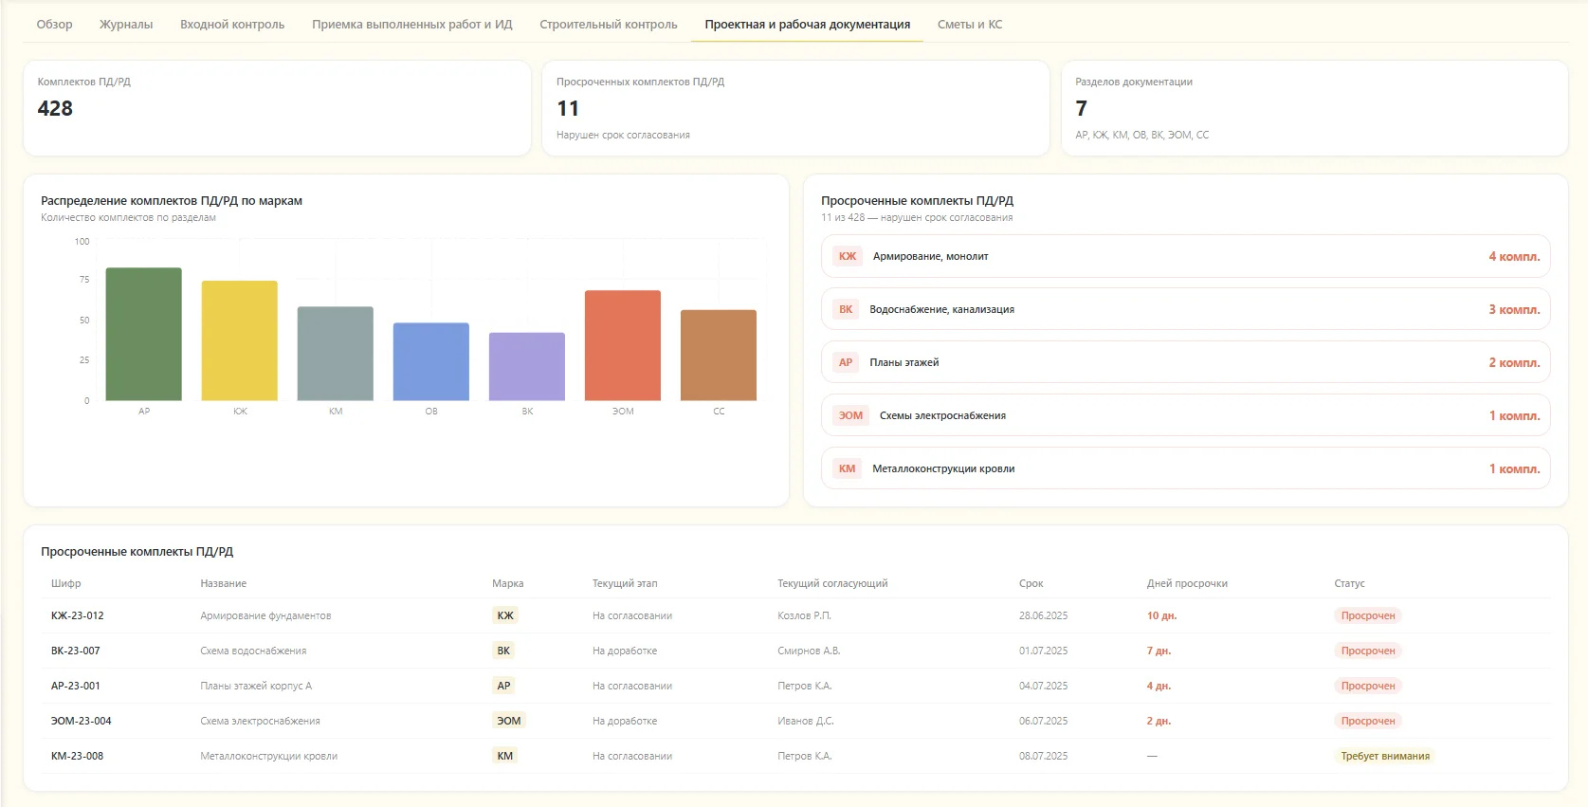
Task: Click the purple ВК bar in chart
Action: 527,366
